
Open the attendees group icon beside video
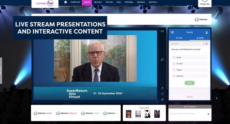click(x=162, y=31)
